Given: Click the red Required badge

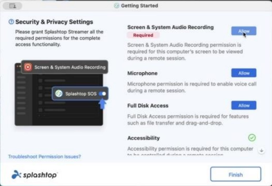Looking at the screenshot, I should click(x=143, y=35).
